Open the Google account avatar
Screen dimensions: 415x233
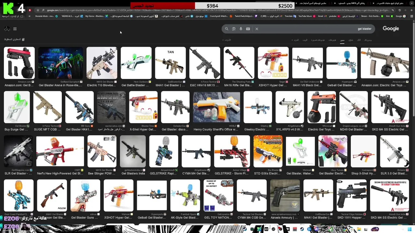point(7,29)
